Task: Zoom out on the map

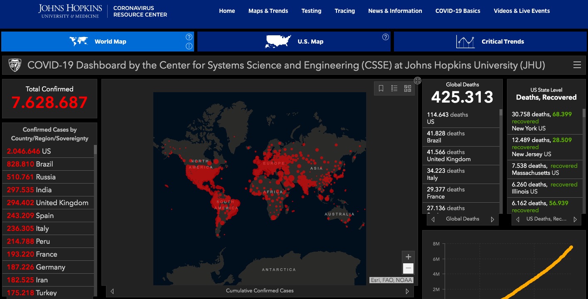Action: (x=408, y=268)
